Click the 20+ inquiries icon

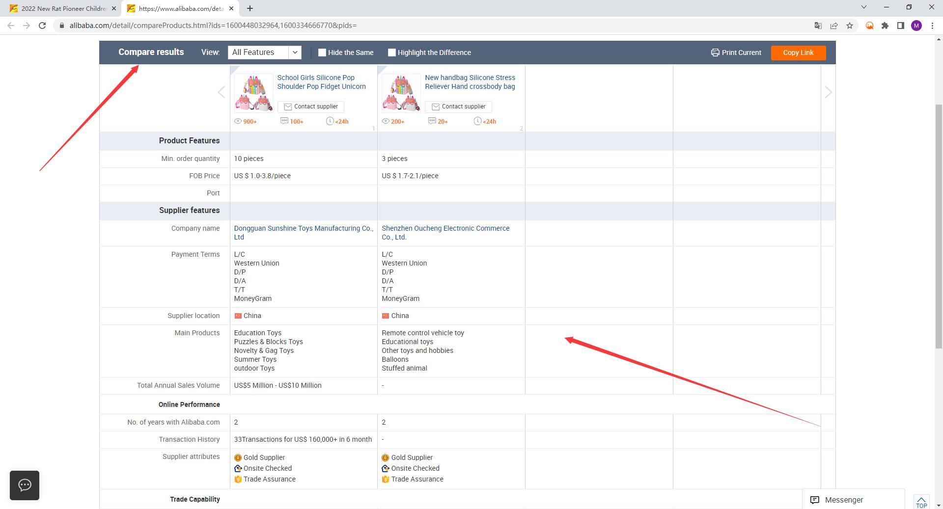432,121
